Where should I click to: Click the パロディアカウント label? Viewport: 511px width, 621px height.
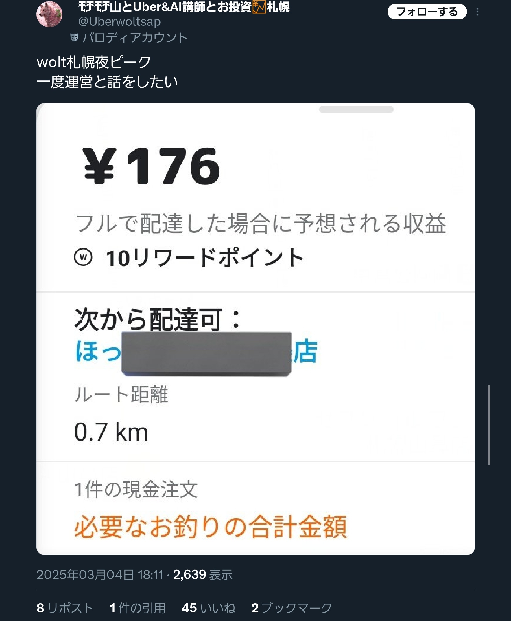pyautogui.click(x=135, y=38)
